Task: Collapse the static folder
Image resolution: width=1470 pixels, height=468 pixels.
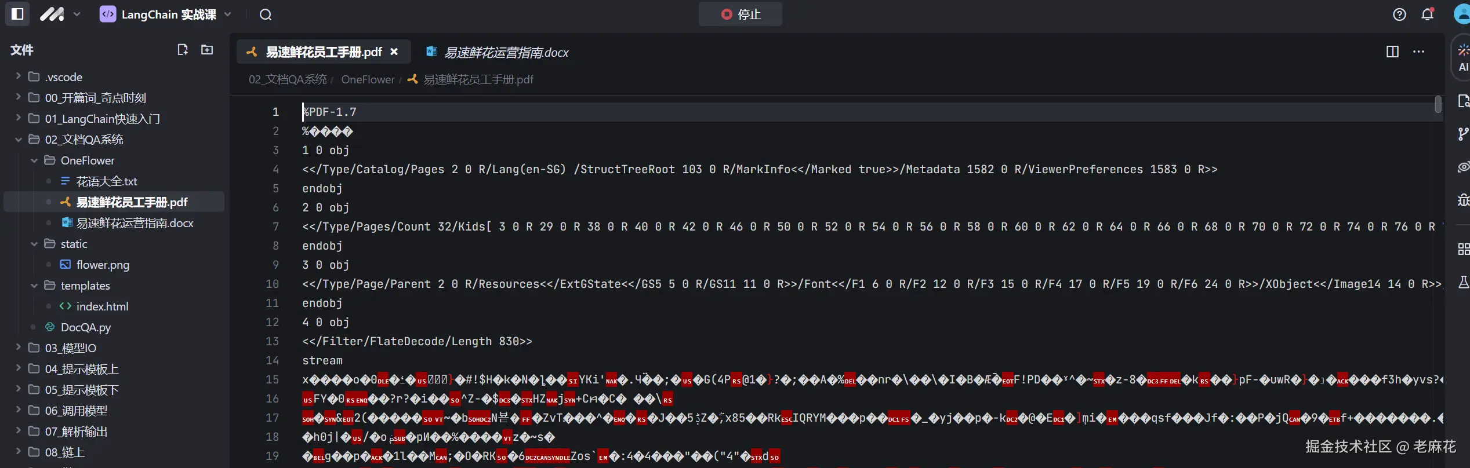Action: [34, 243]
